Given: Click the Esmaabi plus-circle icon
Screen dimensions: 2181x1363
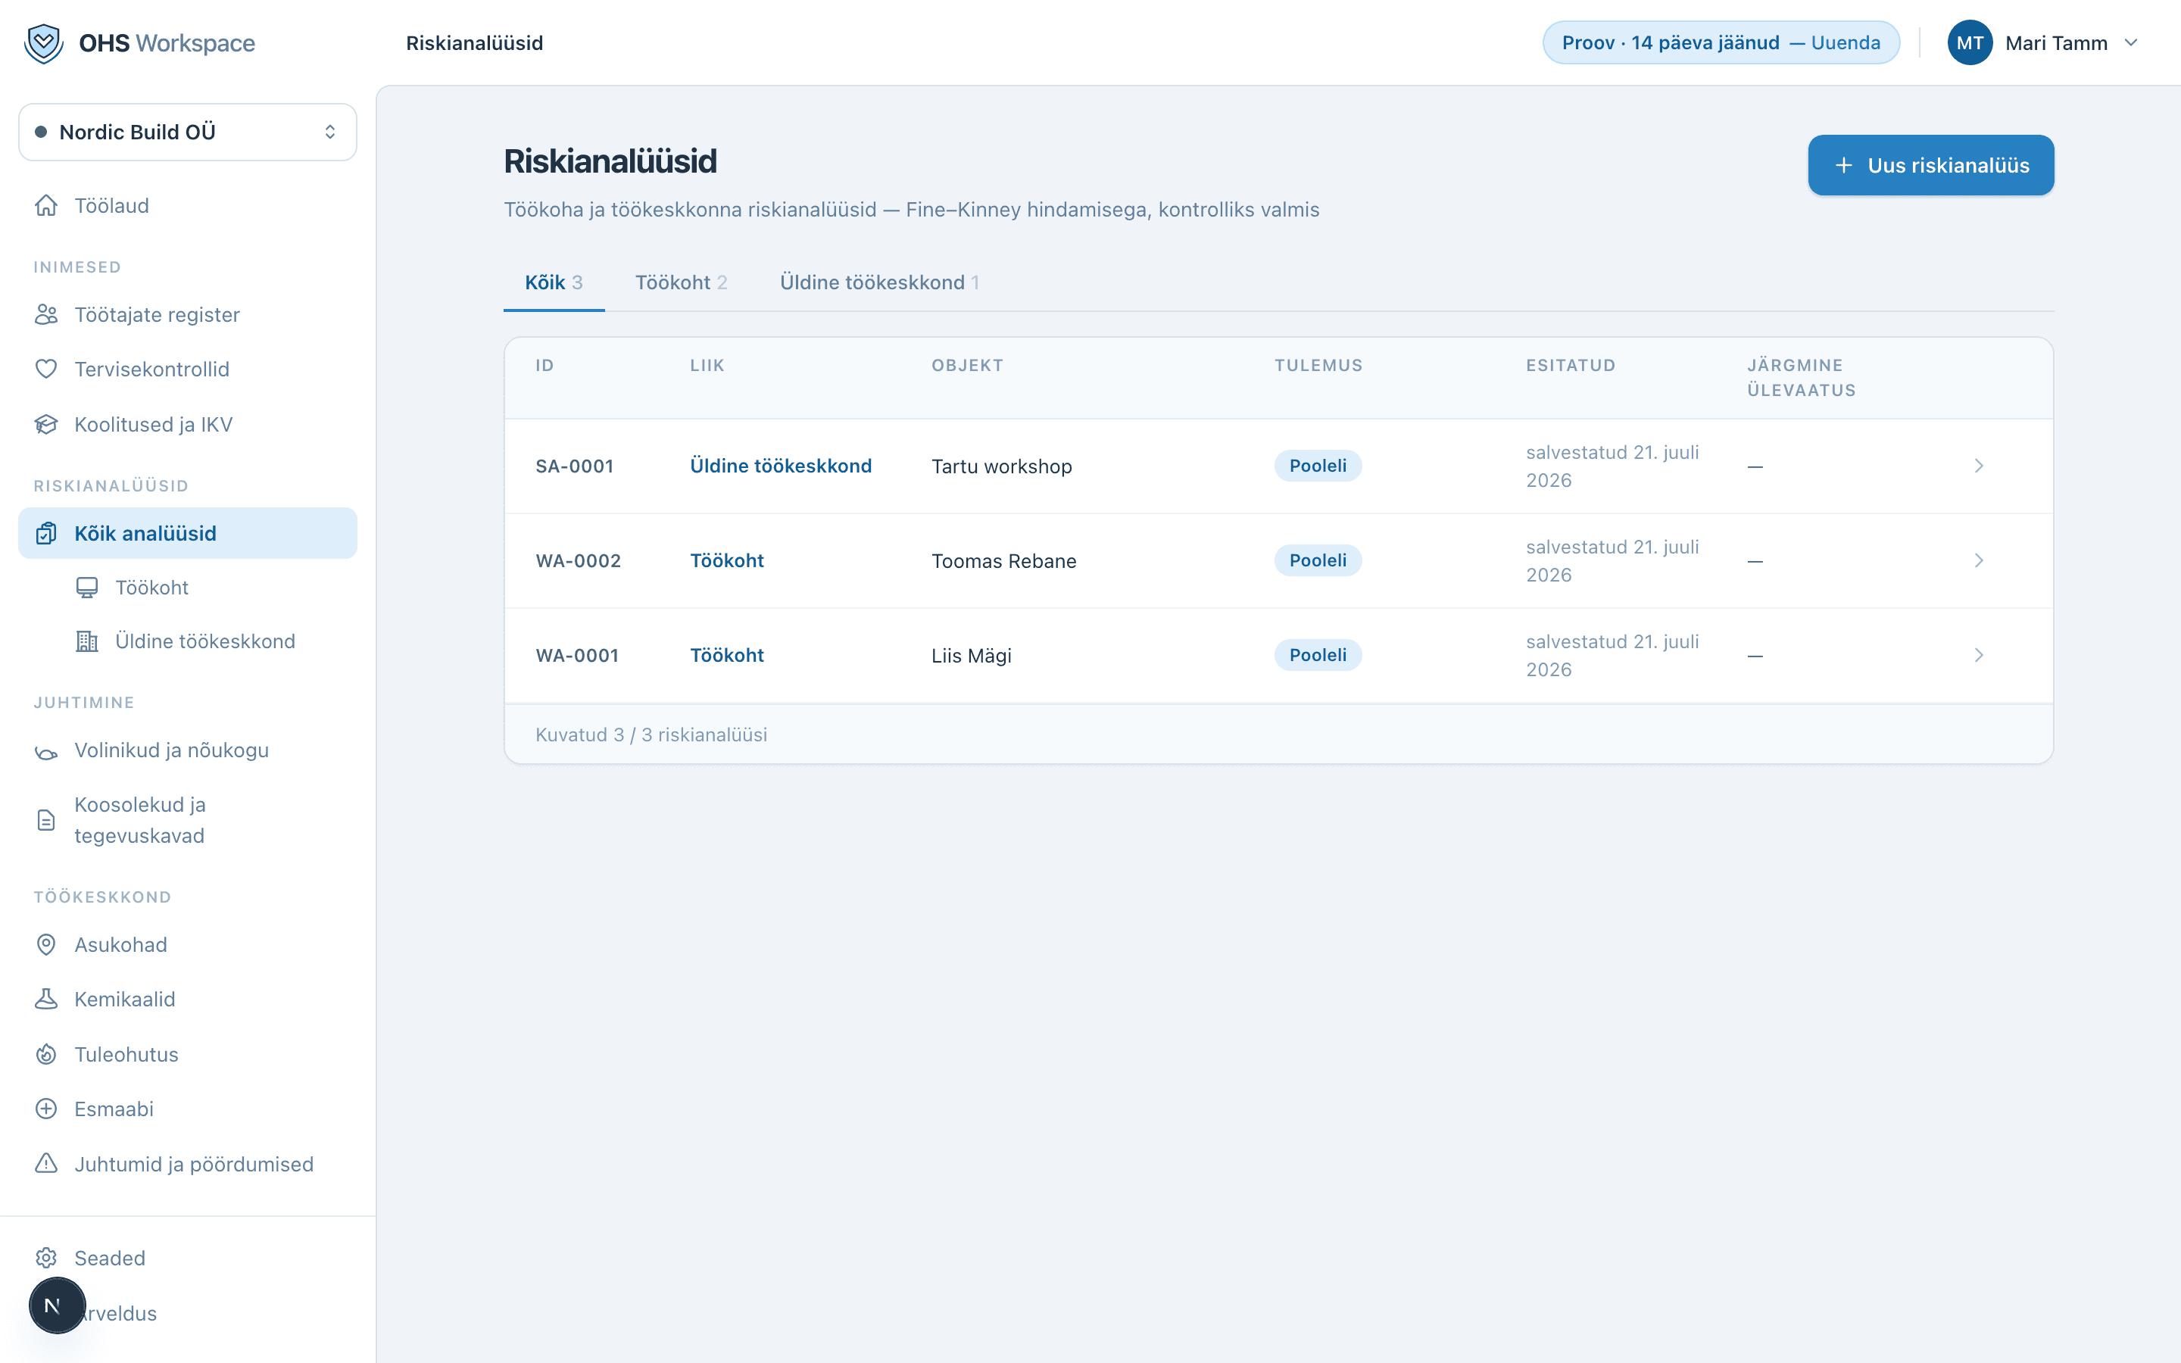Looking at the screenshot, I should pyautogui.click(x=46, y=1109).
